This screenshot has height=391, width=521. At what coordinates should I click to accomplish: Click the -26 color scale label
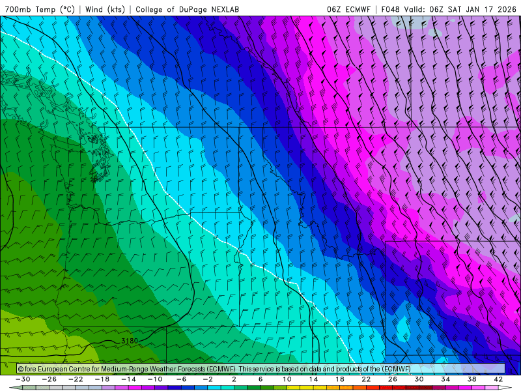[49, 379]
